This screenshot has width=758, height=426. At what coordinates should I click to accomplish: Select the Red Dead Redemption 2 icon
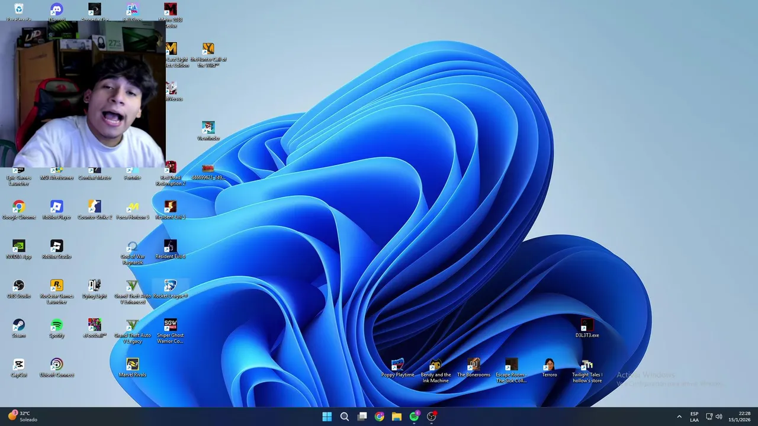[x=171, y=173]
